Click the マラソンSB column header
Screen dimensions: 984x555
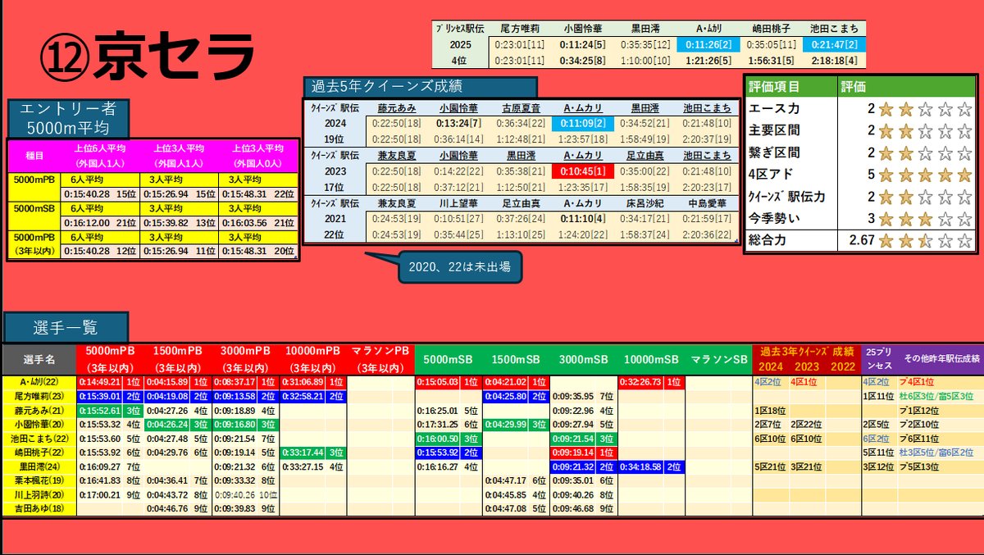pos(720,359)
